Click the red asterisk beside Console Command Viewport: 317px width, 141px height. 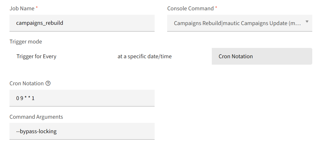pos(216,8)
